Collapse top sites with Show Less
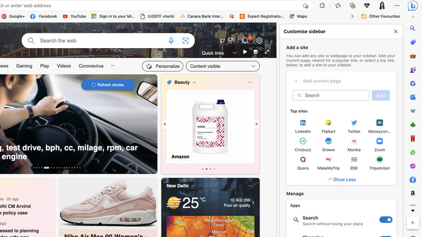Screen dimensions: 422x237 pyautogui.click(x=342, y=180)
